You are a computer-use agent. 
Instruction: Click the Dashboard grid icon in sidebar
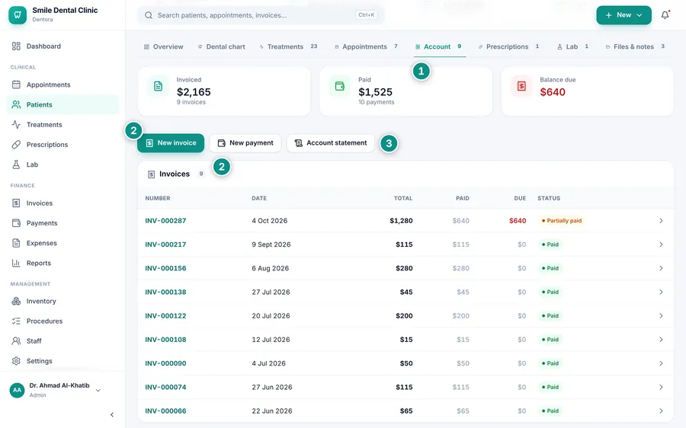coord(16,46)
